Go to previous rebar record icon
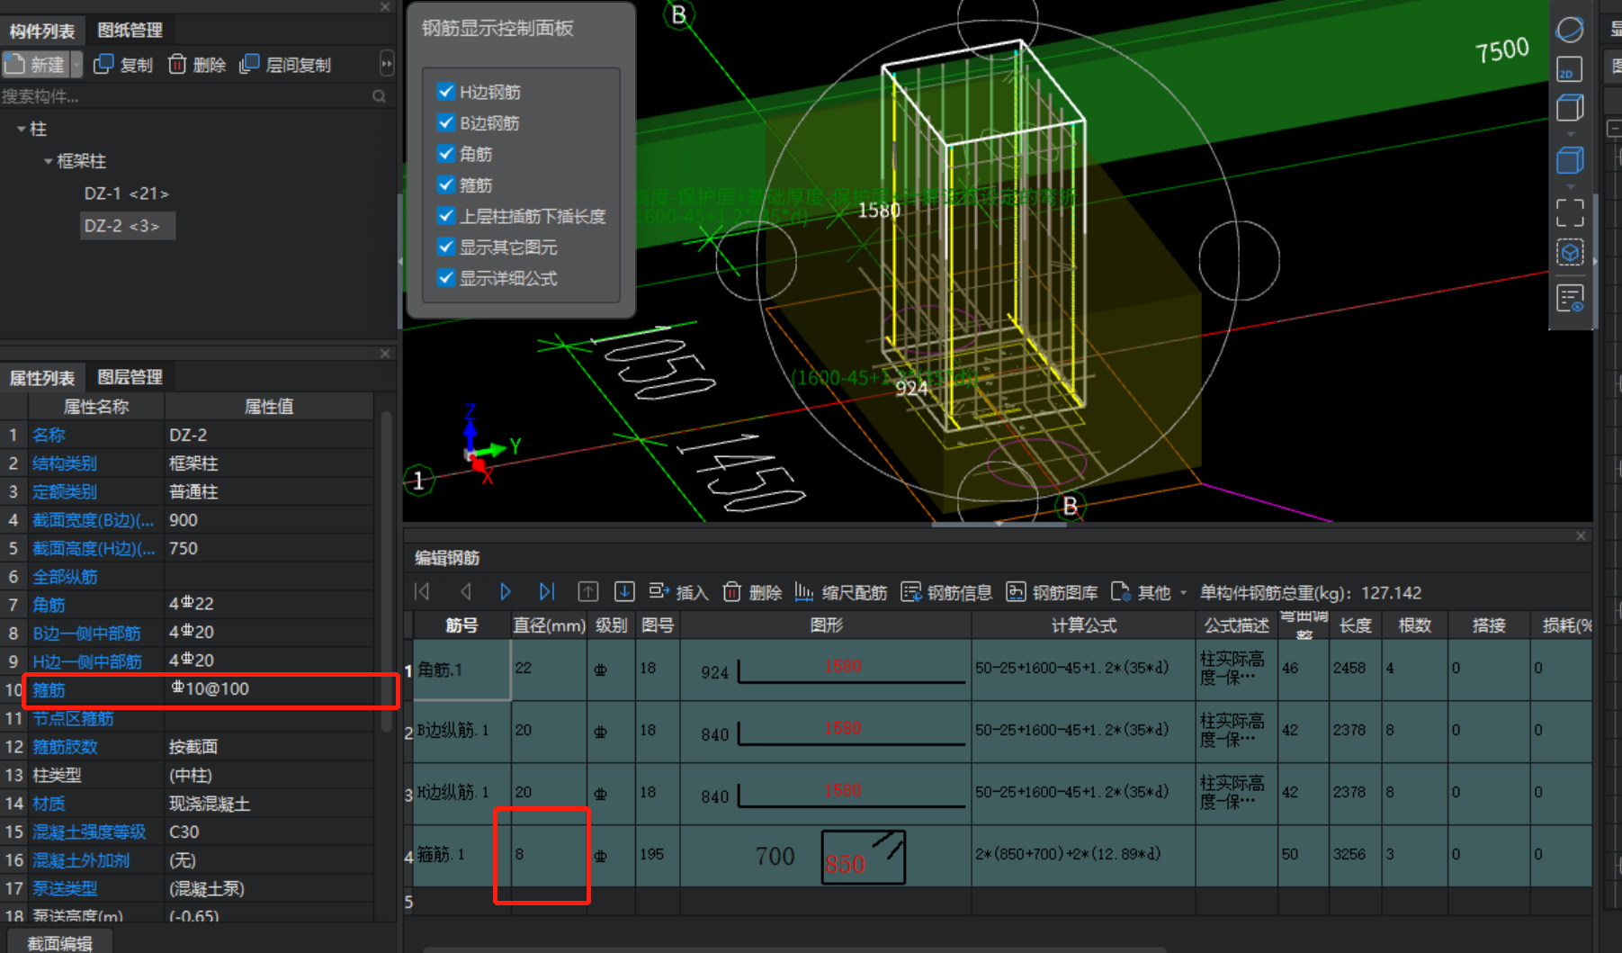The height and width of the screenshot is (953, 1622). click(465, 591)
